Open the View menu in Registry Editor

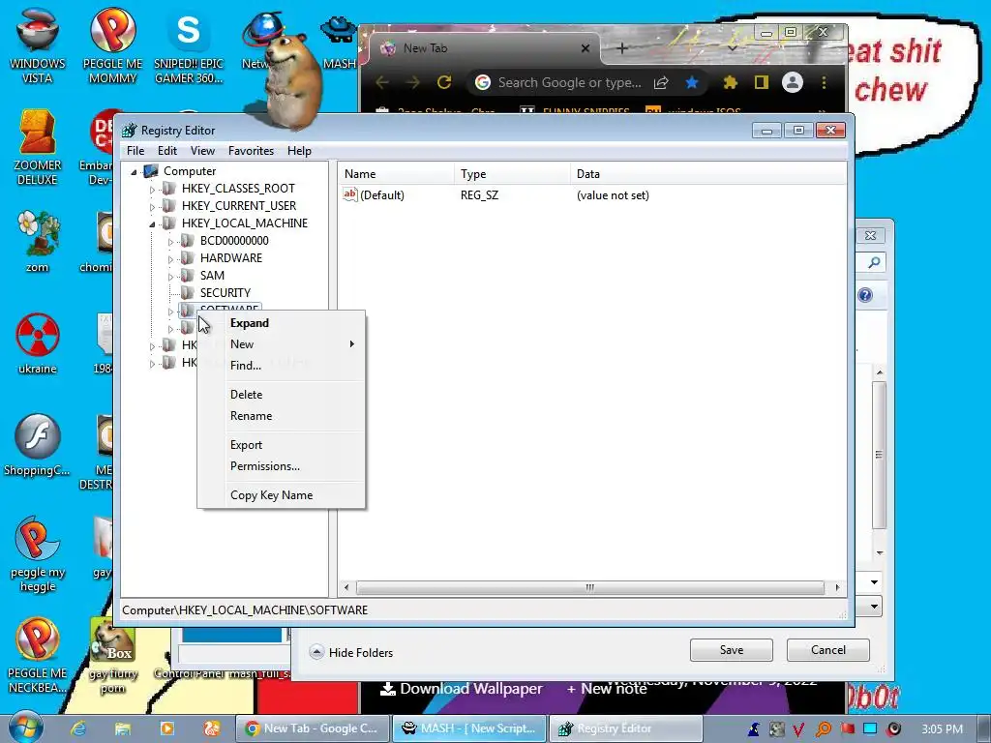tap(202, 151)
